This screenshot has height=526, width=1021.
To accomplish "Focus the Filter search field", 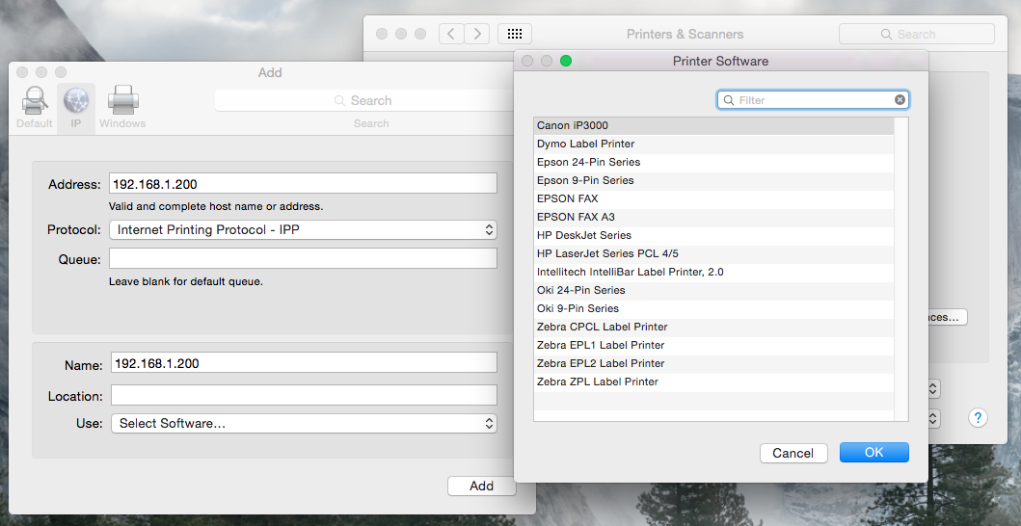I will pyautogui.click(x=813, y=100).
